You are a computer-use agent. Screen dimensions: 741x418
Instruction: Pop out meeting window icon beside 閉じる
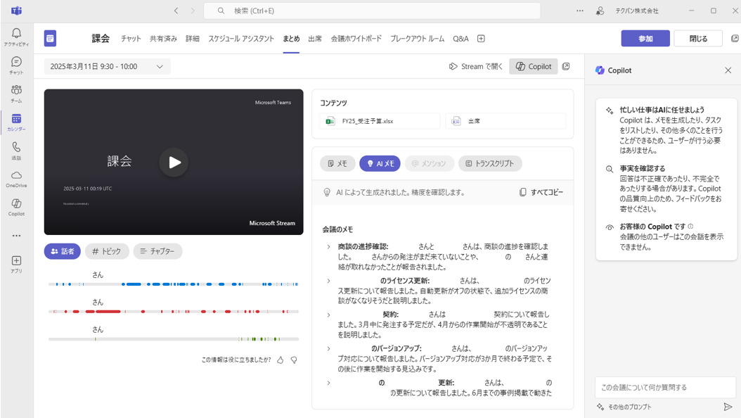coord(735,38)
